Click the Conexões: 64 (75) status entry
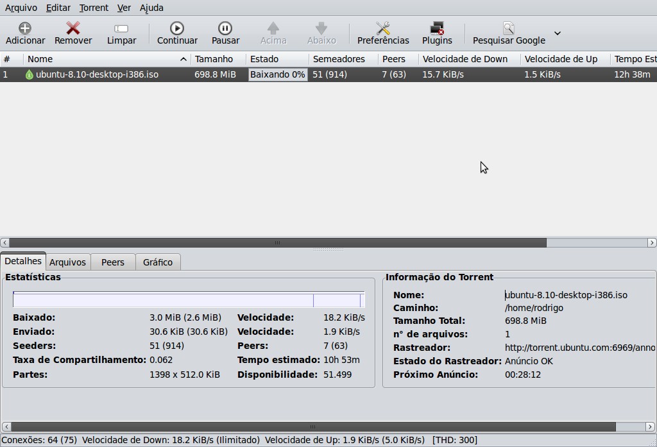Screen dimensions: 657x447 (x=39, y=441)
